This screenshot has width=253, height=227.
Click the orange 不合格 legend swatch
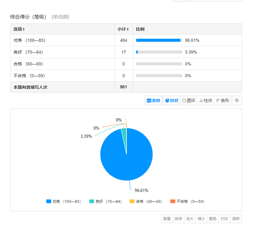[x=172, y=201]
